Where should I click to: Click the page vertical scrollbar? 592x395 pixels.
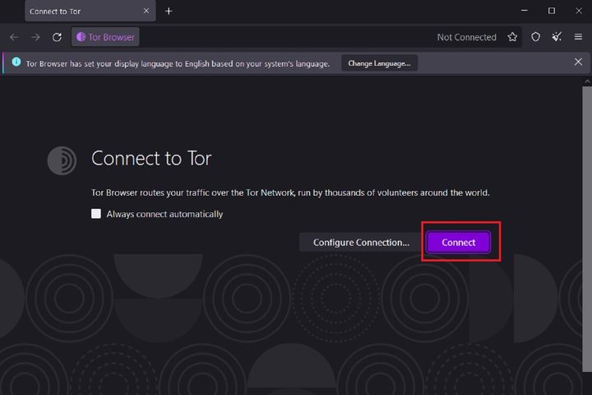coord(587,229)
